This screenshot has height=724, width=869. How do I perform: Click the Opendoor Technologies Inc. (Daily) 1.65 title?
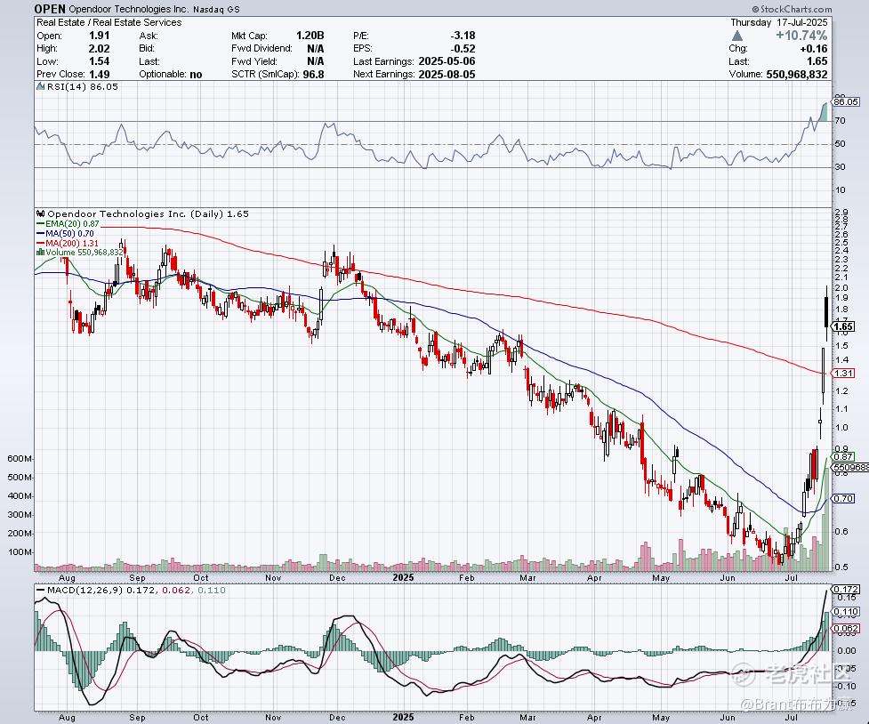click(148, 213)
